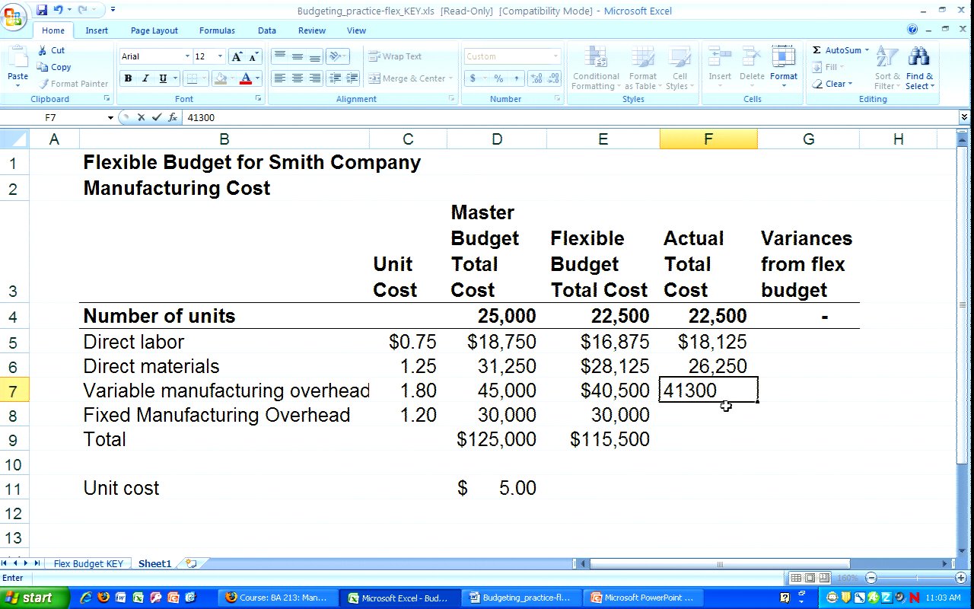This screenshot has width=974, height=609.
Task: Cancel entry with formula bar X
Action: tap(141, 117)
